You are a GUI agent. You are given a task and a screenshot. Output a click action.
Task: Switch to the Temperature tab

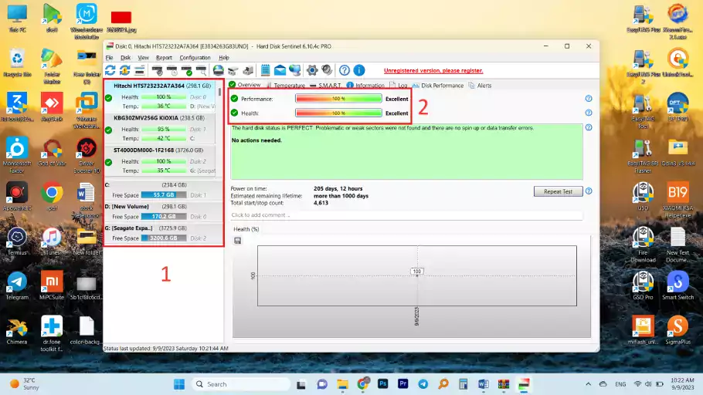tap(285, 86)
